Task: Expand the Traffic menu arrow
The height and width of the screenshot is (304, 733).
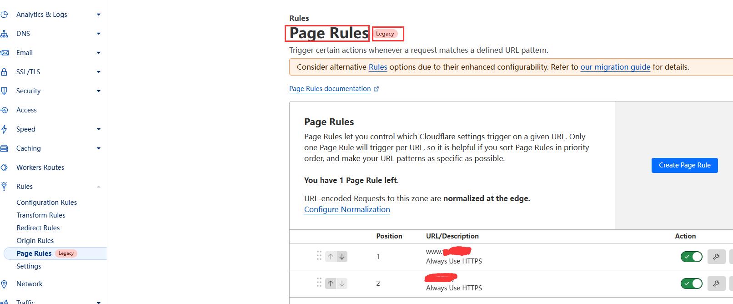Action: (x=99, y=302)
